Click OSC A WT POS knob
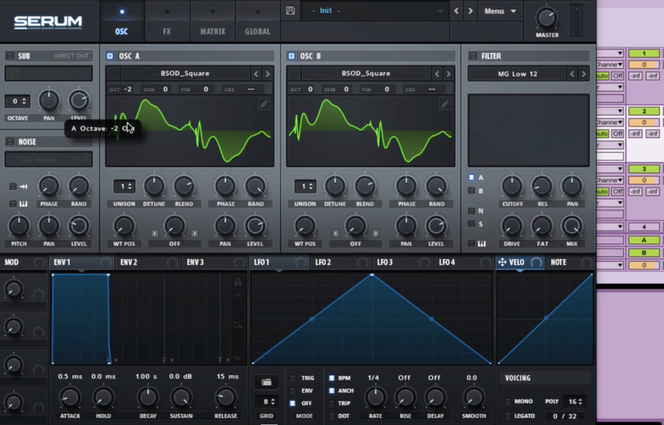Screen dimensions: 664x425 tap(124, 226)
